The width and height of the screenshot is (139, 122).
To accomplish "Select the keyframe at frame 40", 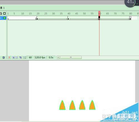I will (68, 19).
